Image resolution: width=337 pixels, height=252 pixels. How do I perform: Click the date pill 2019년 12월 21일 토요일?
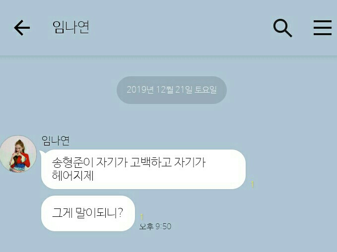pos(172,90)
